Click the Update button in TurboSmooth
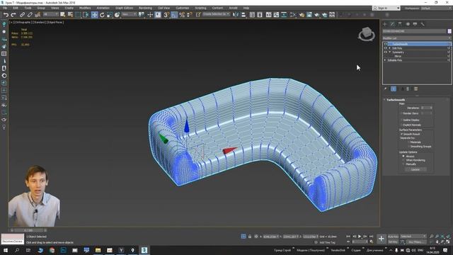 click(415, 169)
